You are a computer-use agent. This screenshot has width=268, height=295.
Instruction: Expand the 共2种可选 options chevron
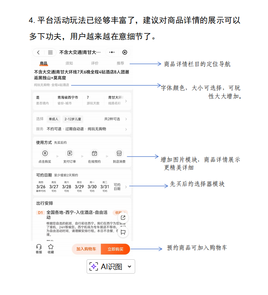[x=126, y=119]
